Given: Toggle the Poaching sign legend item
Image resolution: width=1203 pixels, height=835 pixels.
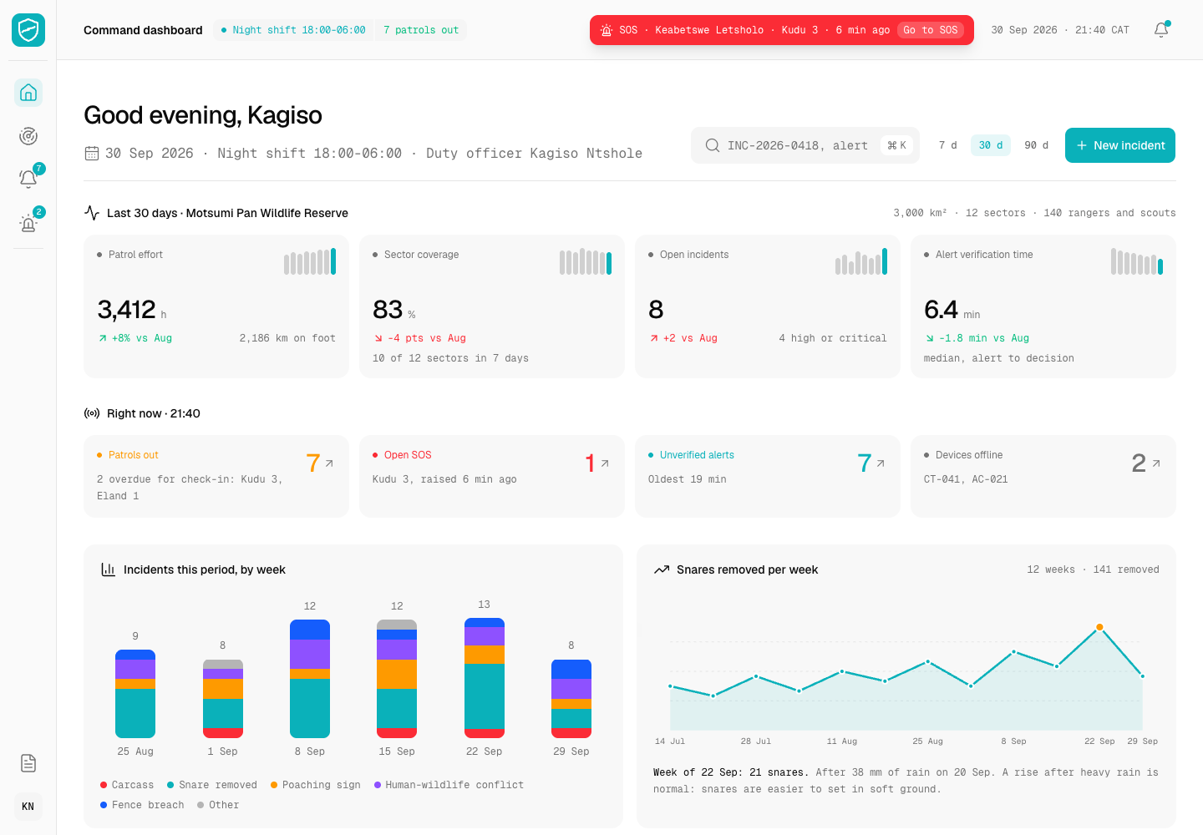Looking at the screenshot, I should coord(316,785).
